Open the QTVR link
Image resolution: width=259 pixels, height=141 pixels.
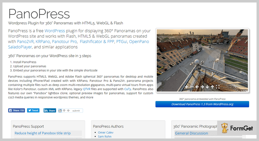[x=86, y=89]
